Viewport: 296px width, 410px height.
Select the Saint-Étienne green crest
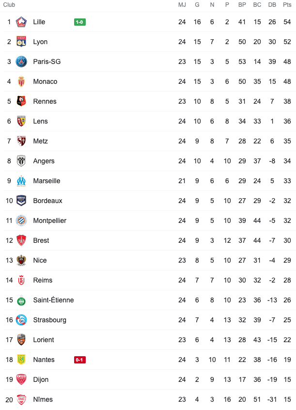point(21,300)
